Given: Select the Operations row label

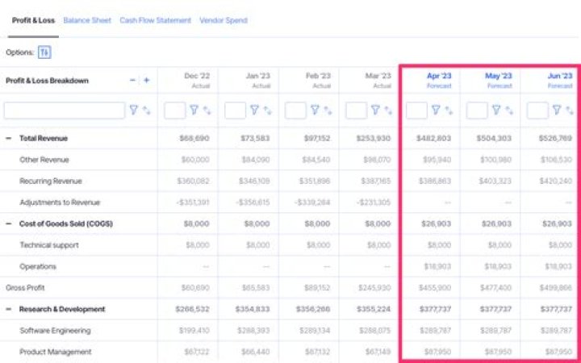Looking at the screenshot, I should click(38, 267).
